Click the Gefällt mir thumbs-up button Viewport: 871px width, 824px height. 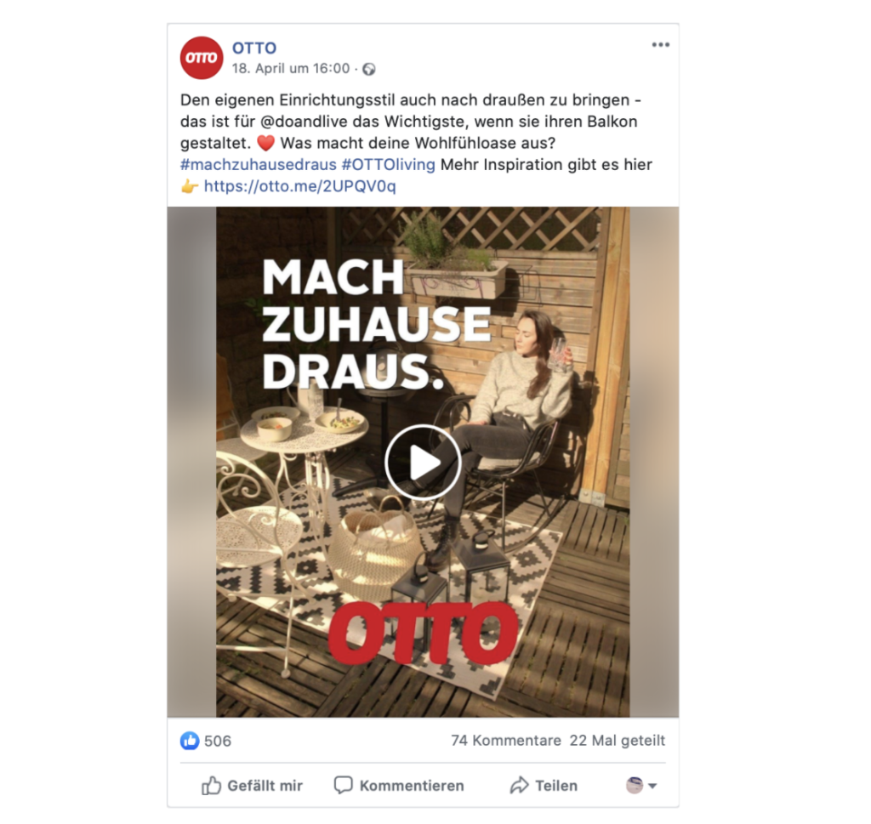[x=252, y=786]
